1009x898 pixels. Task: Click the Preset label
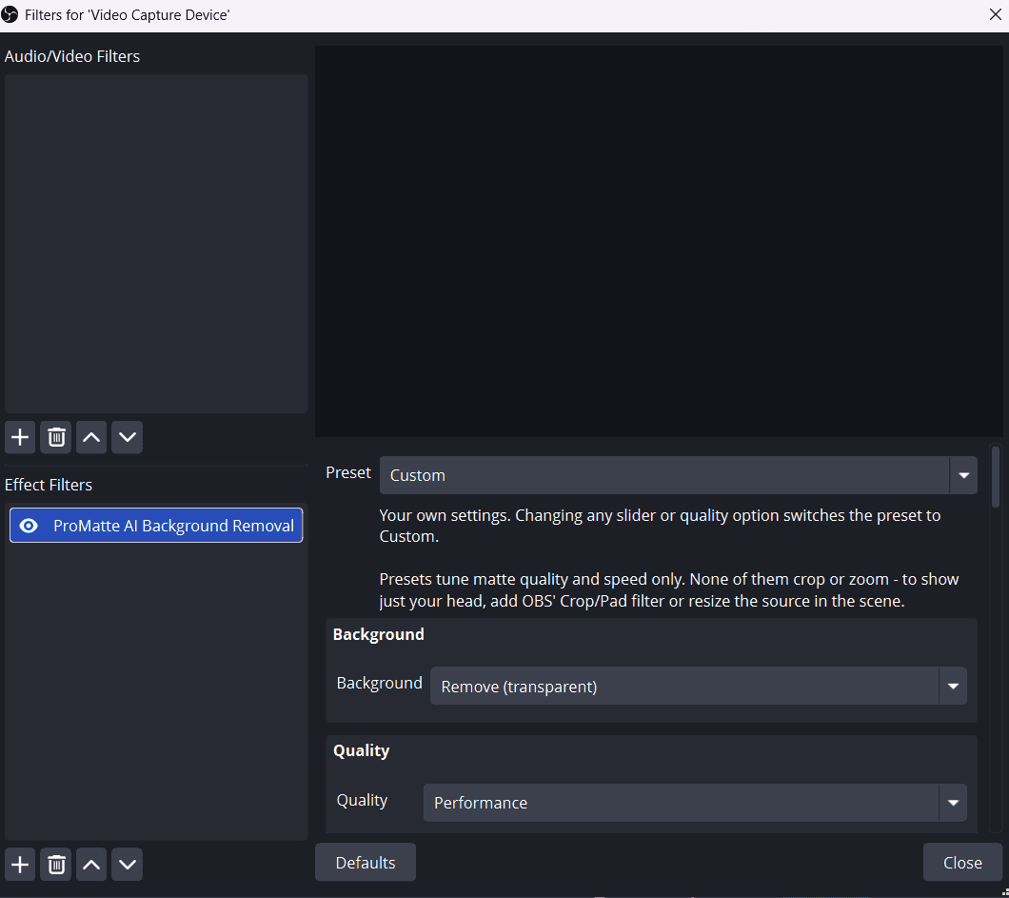click(x=348, y=472)
